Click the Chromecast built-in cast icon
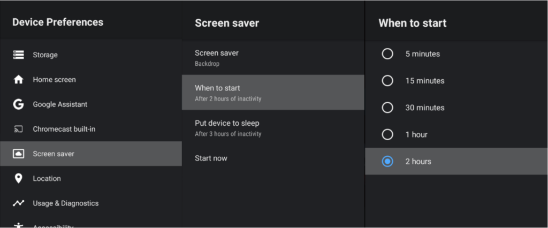Image resolution: width=548 pixels, height=228 pixels. [x=19, y=129]
